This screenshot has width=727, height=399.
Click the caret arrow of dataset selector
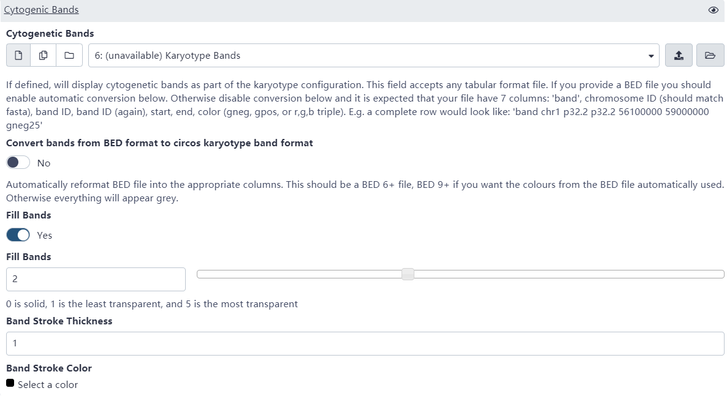pyautogui.click(x=650, y=56)
